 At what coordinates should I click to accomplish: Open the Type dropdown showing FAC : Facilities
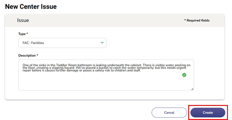click(62, 43)
